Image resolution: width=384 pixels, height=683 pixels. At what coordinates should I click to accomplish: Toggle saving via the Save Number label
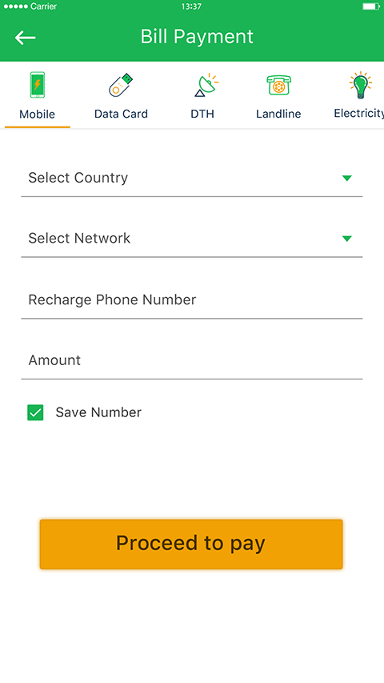(x=98, y=412)
